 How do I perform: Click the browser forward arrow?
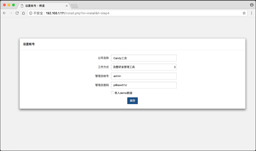(x=11, y=13)
